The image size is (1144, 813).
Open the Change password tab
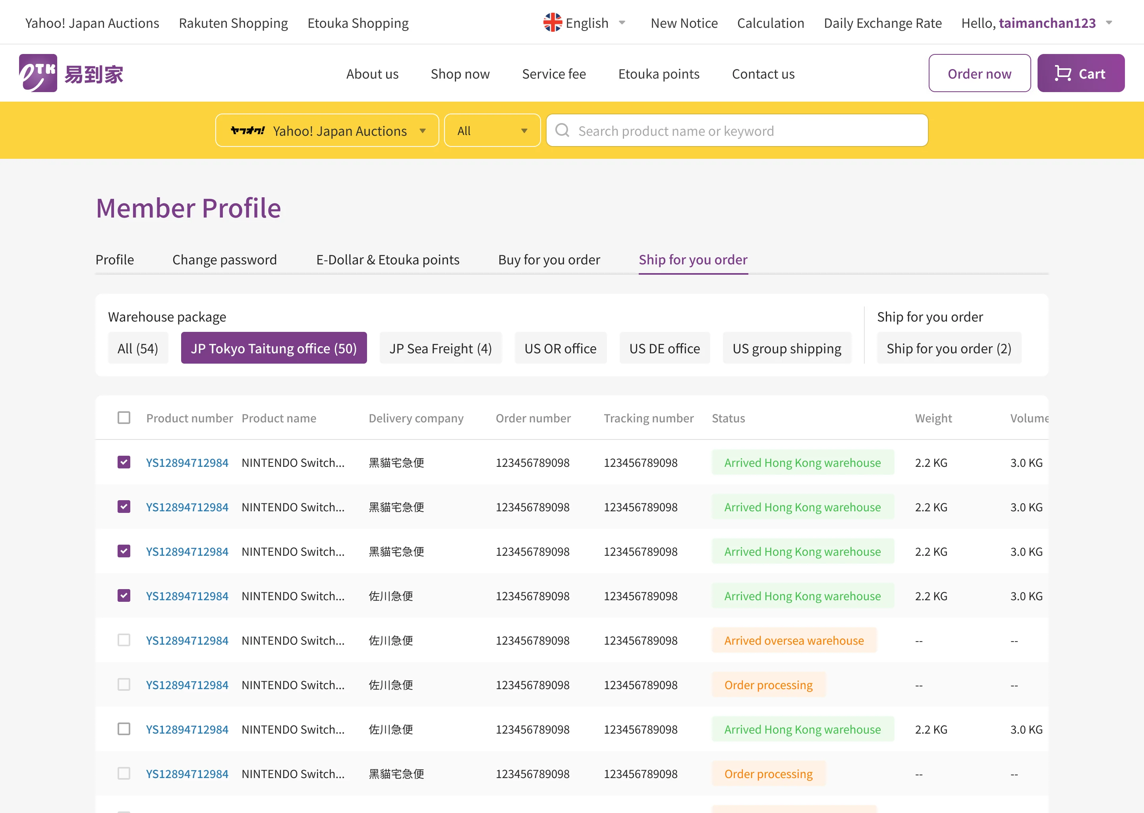coord(224,259)
